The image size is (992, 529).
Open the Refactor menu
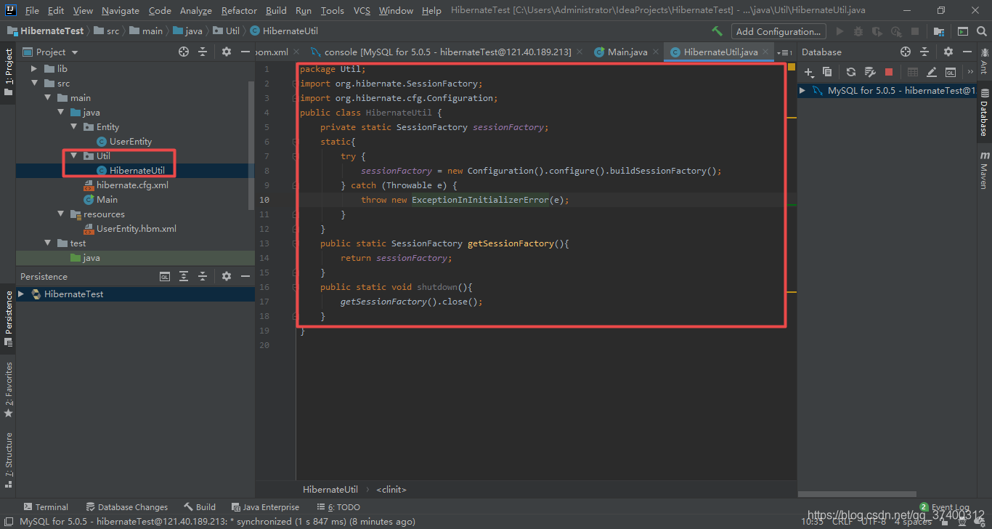coord(239,10)
